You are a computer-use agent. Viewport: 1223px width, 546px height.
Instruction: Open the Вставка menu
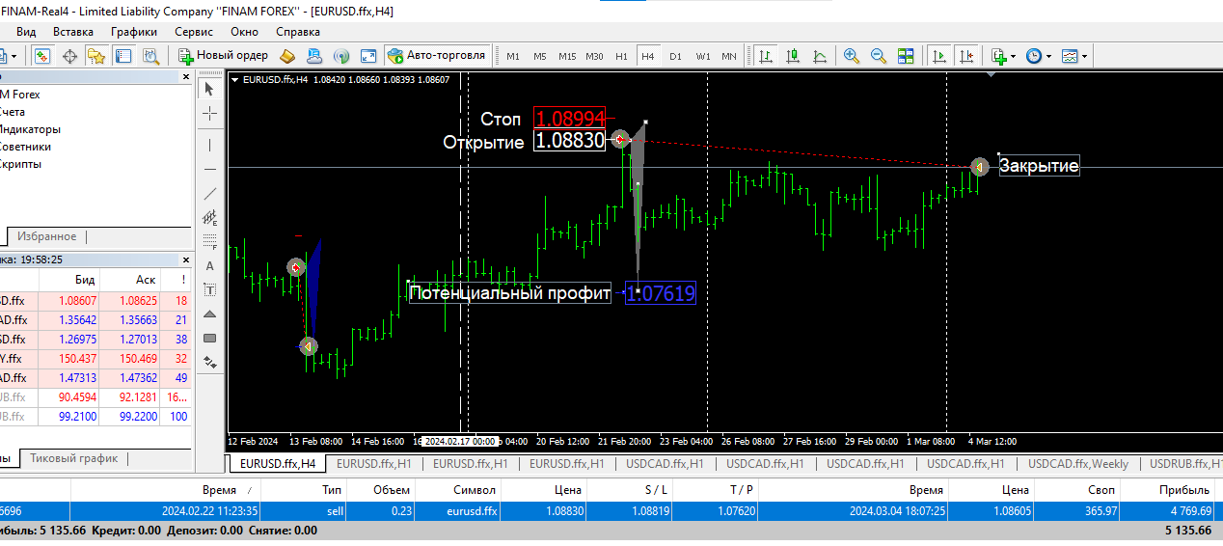(x=73, y=32)
